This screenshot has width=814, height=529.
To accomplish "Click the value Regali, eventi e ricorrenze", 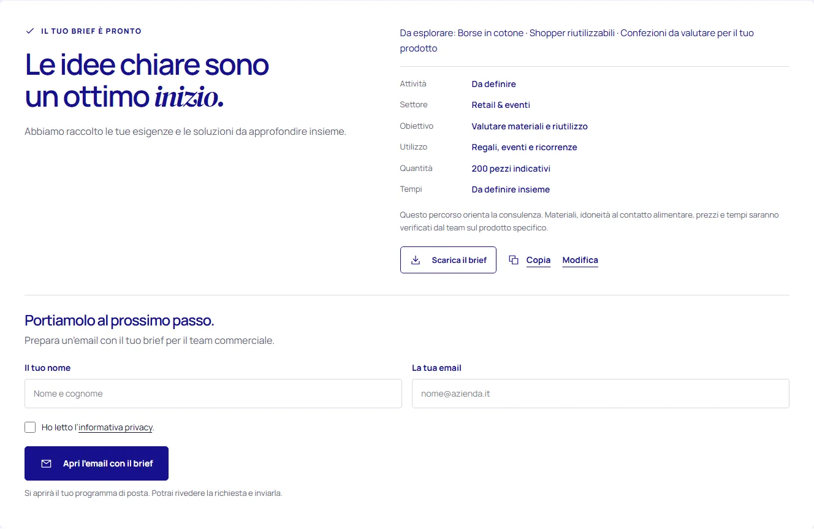I will click(524, 147).
